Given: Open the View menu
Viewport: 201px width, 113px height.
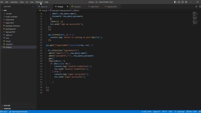Looking at the screenshot, I should coord(22,2).
